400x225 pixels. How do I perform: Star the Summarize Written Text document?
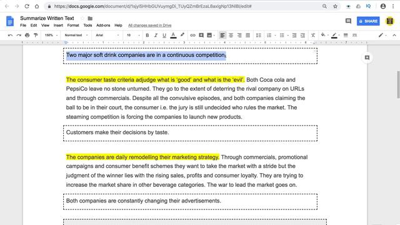[82, 18]
